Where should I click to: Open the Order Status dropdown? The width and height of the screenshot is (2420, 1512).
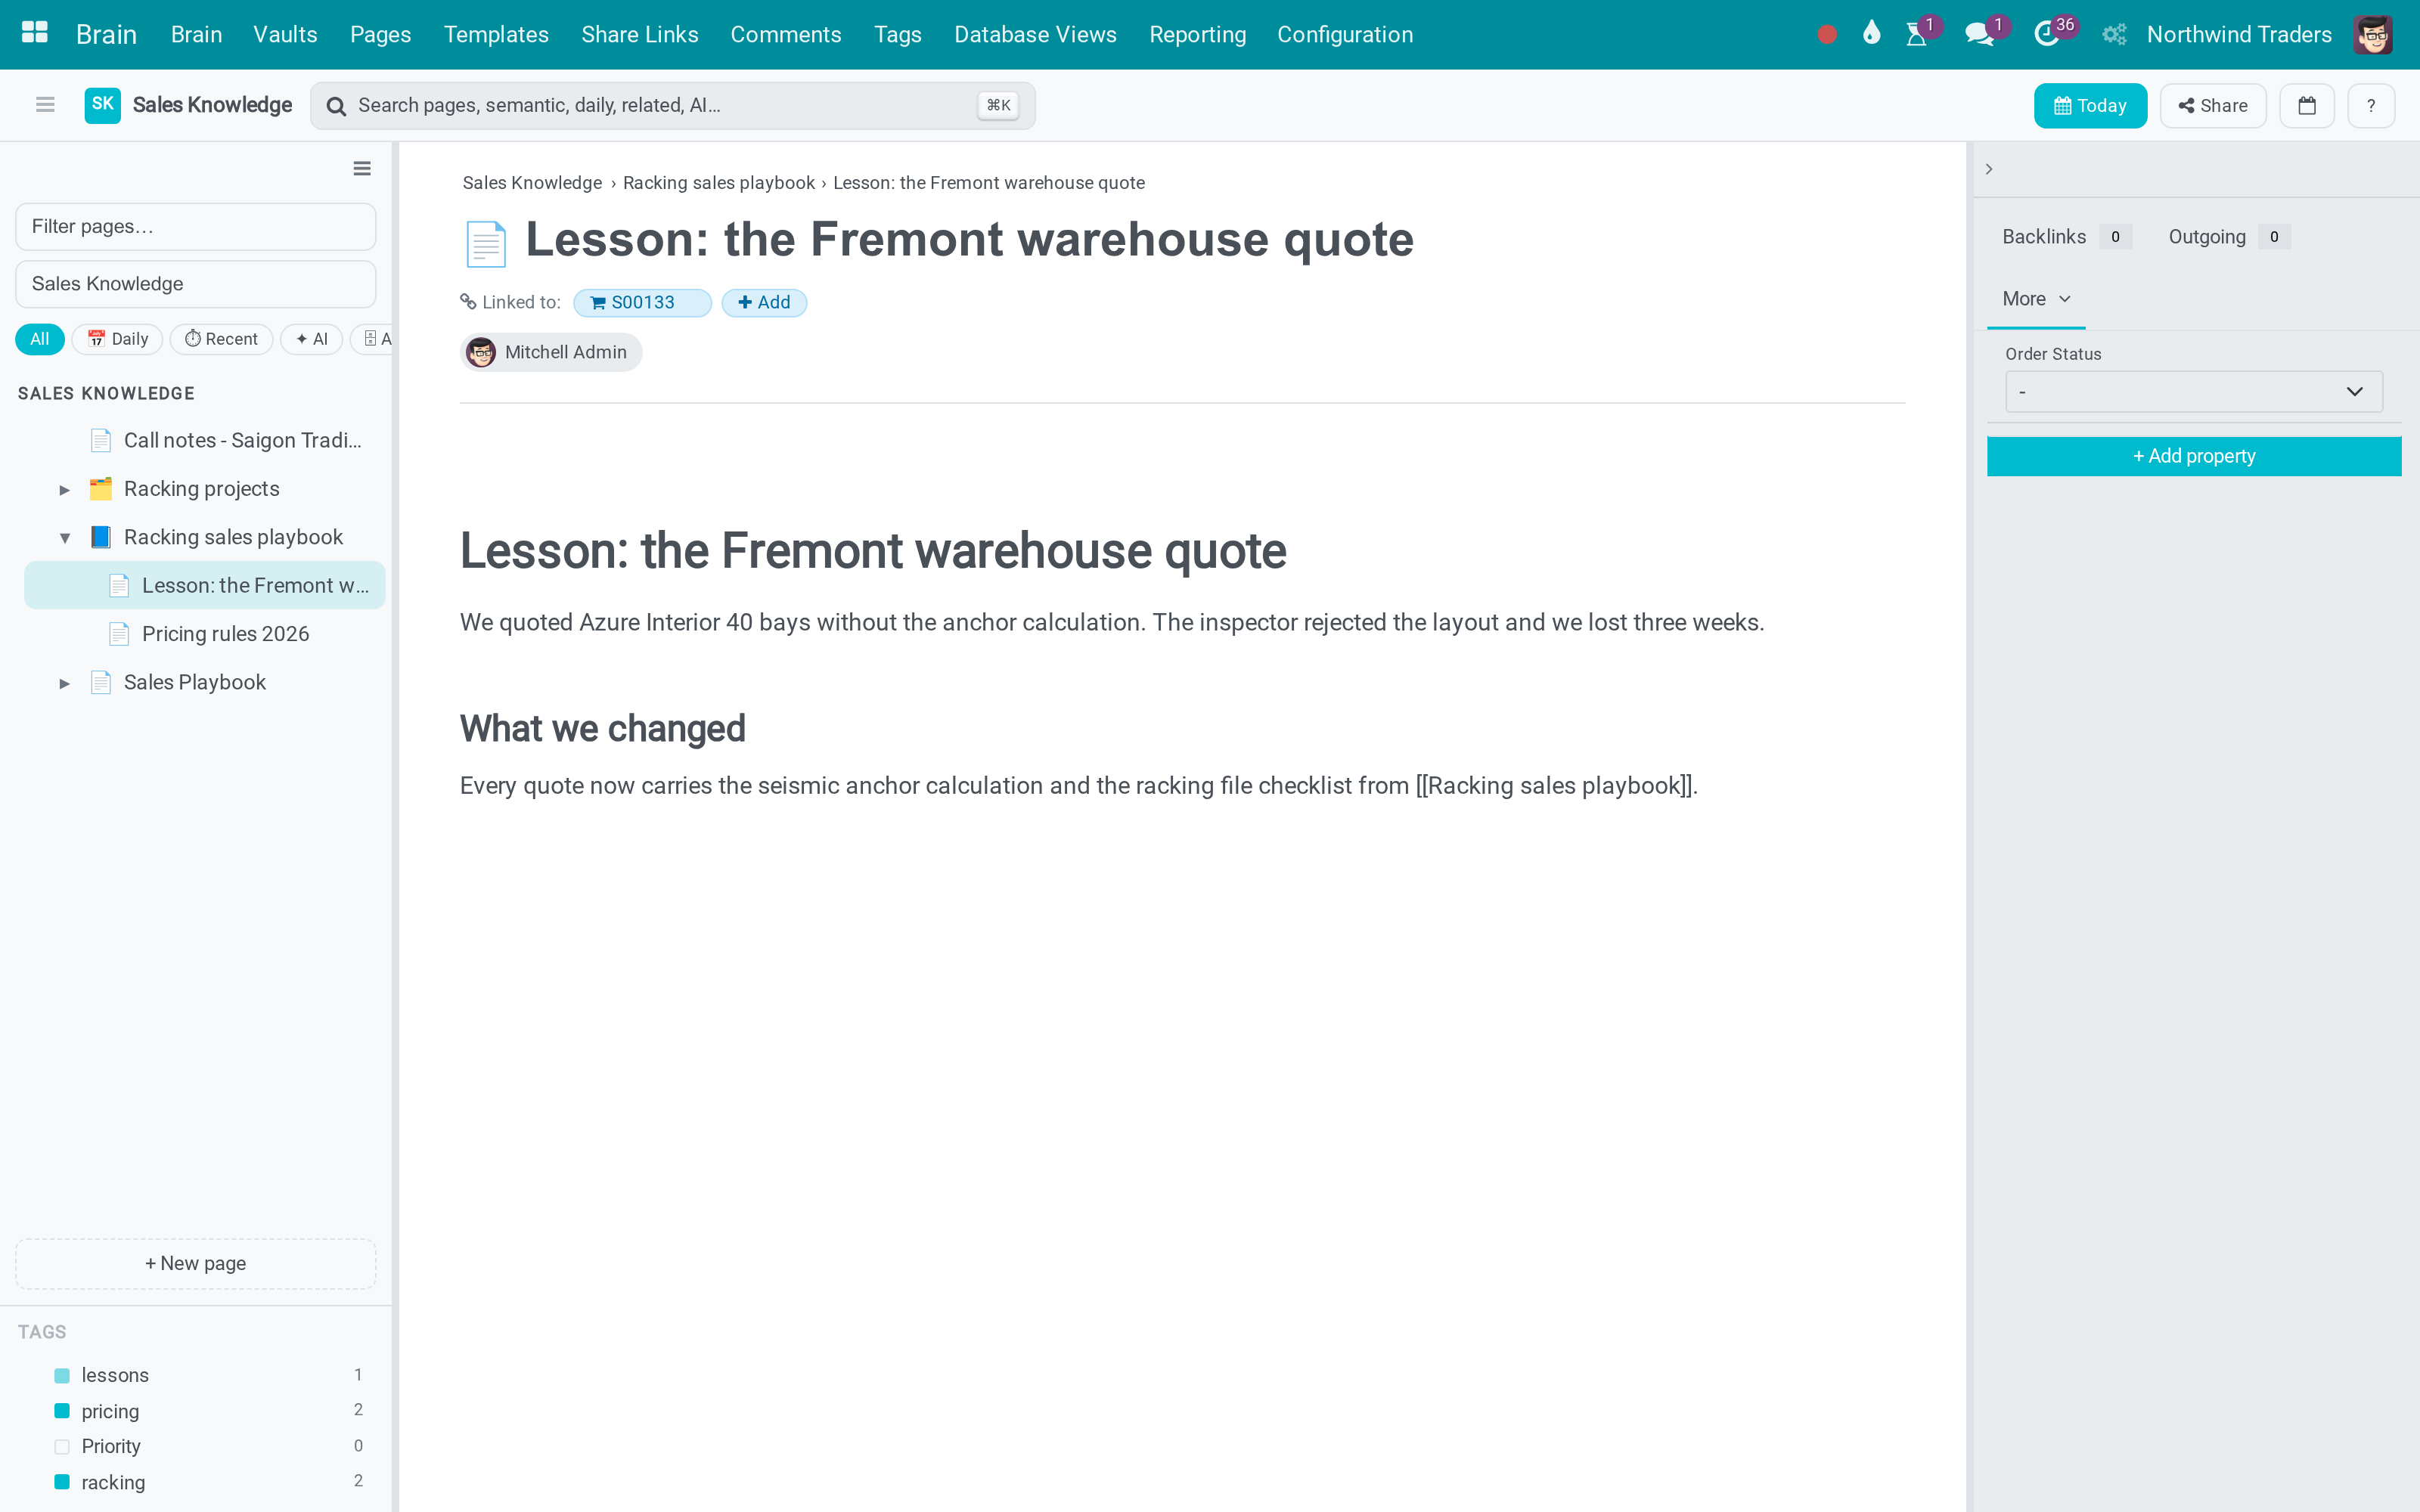2193,391
